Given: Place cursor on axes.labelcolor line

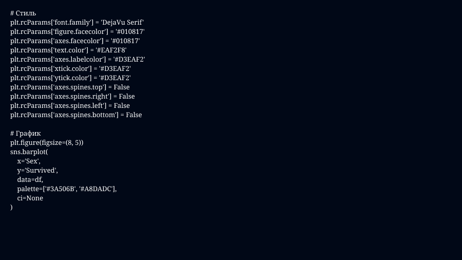Looking at the screenshot, I should pyautogui.click(x=78, y=59).
